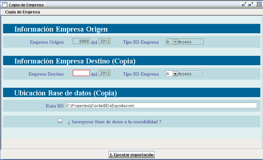263x160 pixels.
Task: Toggle Incorporar Base de datos checkbox
Action: 60,121
